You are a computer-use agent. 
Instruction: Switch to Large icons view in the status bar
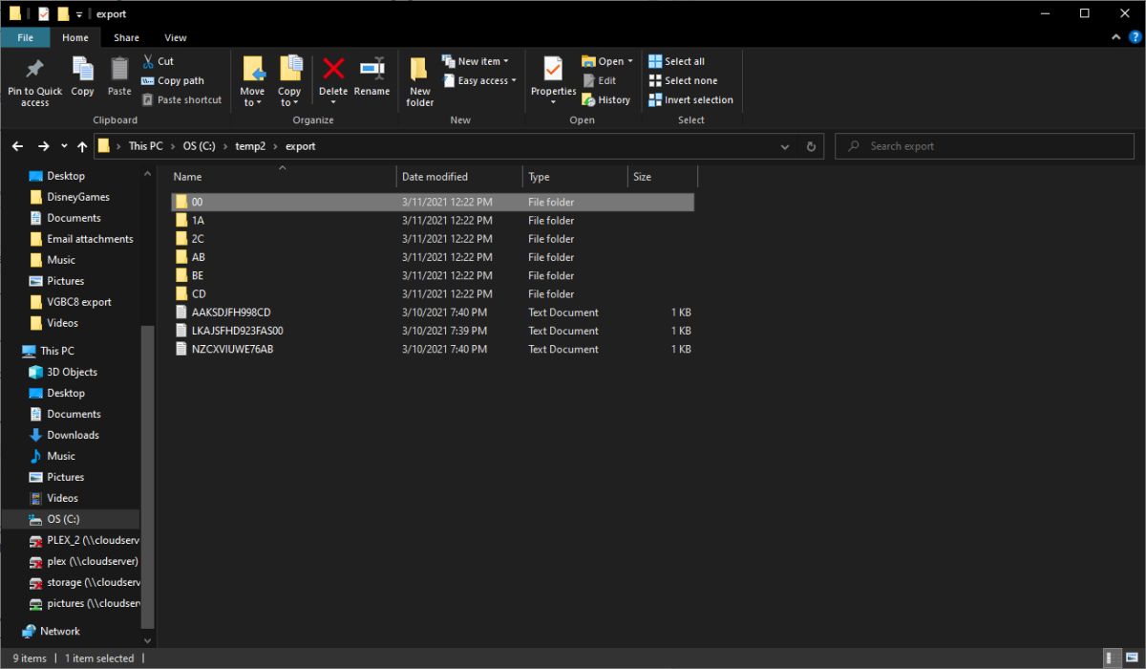click(x=1131, y=658)
